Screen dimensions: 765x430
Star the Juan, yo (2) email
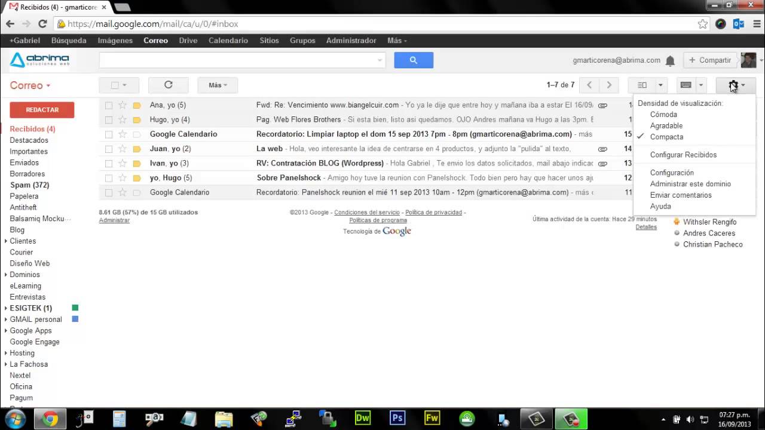point(123,149)
